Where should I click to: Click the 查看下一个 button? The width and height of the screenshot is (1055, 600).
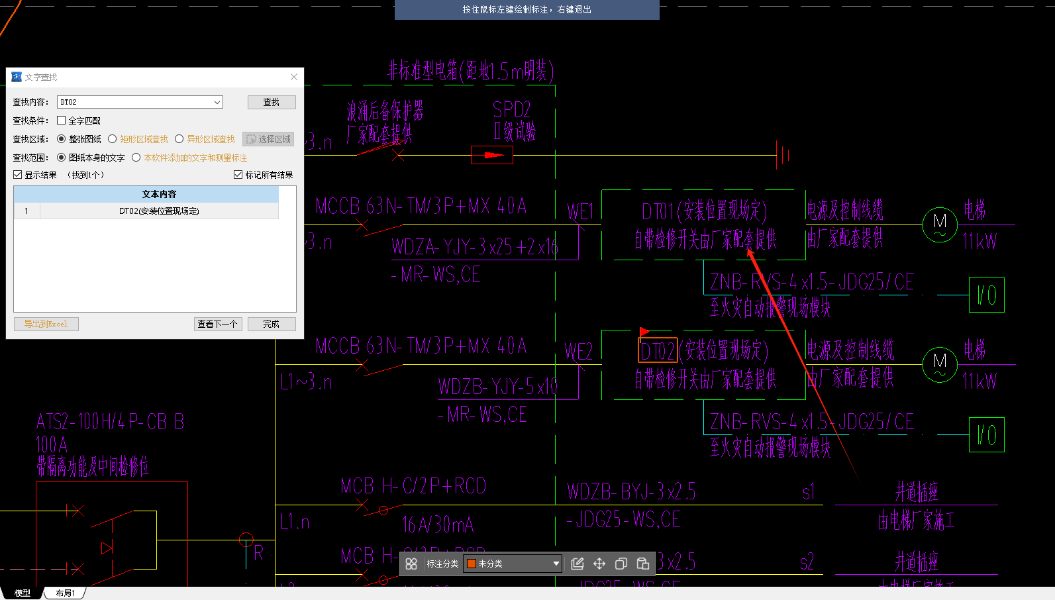(x=218, y=324)
